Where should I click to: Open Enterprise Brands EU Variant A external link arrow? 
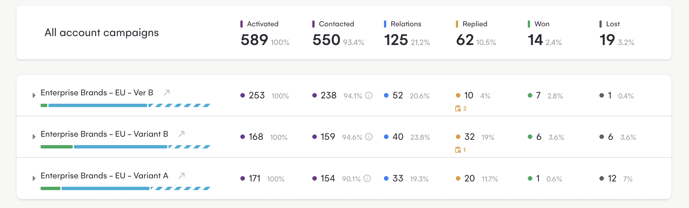point(182,176)
